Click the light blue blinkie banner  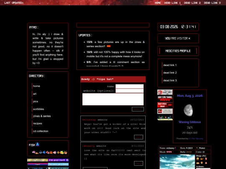pos(58,164)
